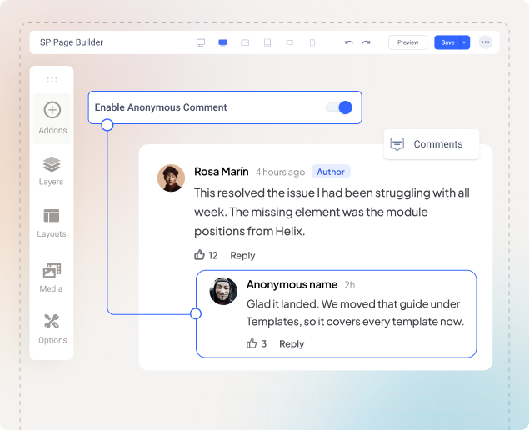Click the SP Page Builder title
Screen dimensions: 529x430
pyautogui.click(x=72, y=42)
